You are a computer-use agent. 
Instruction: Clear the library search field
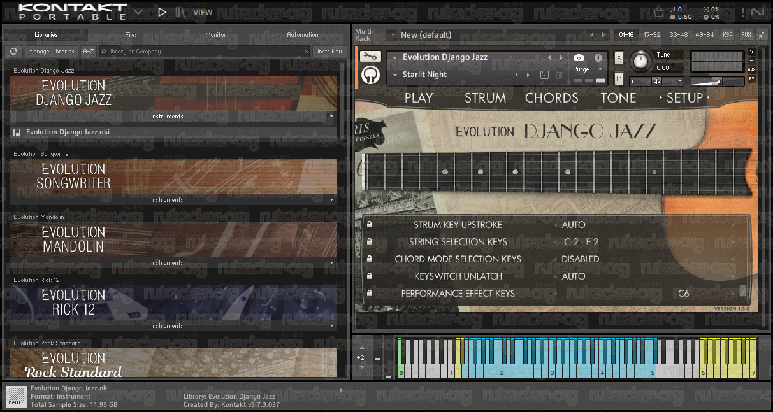[305, 52]
